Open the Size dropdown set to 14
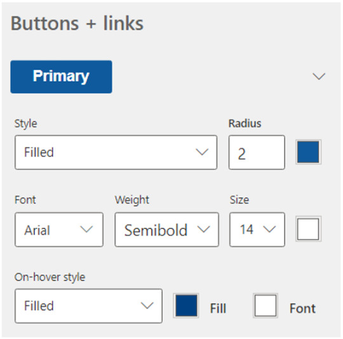The height and width of the screenshot is (339, 343). tap(257, 230)
